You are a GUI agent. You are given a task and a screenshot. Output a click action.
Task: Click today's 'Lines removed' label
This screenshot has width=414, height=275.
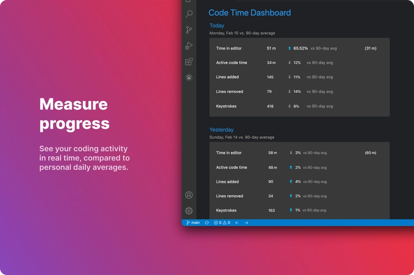click(x=229, y=91)
